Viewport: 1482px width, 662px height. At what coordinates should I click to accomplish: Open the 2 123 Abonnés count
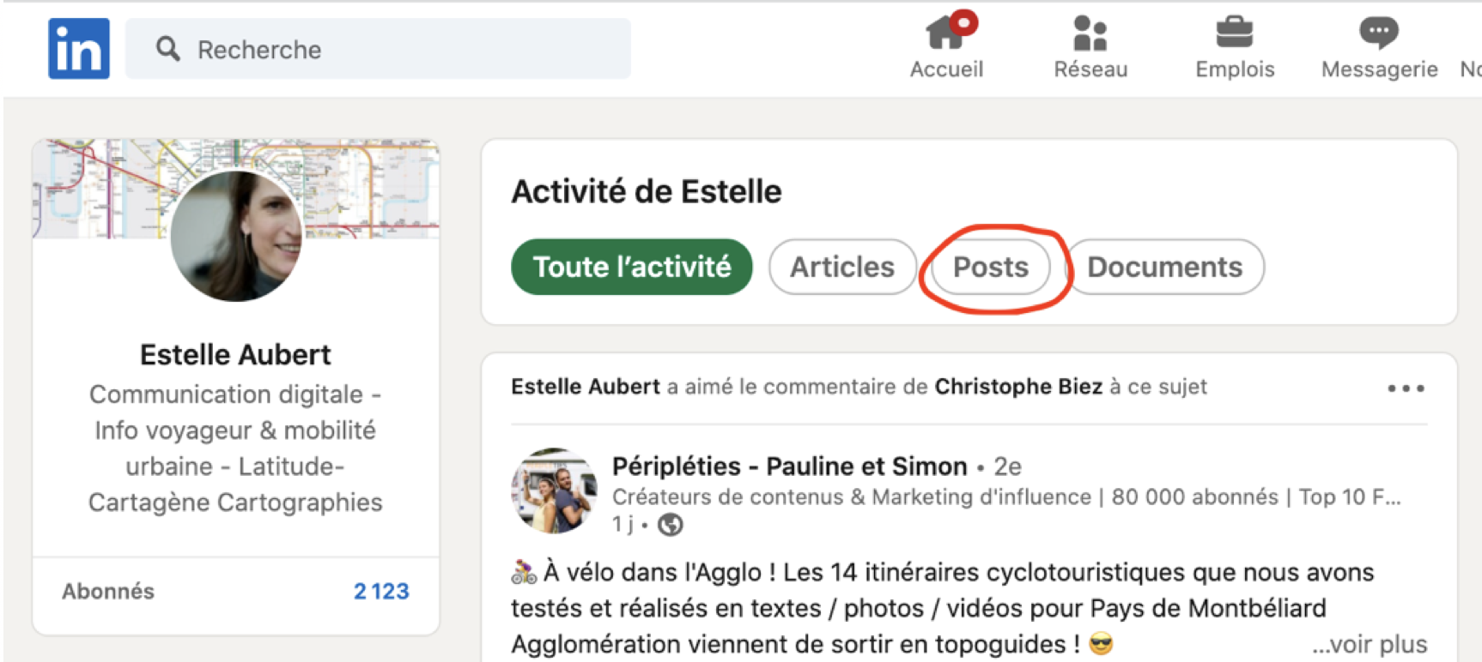(381, 591)
